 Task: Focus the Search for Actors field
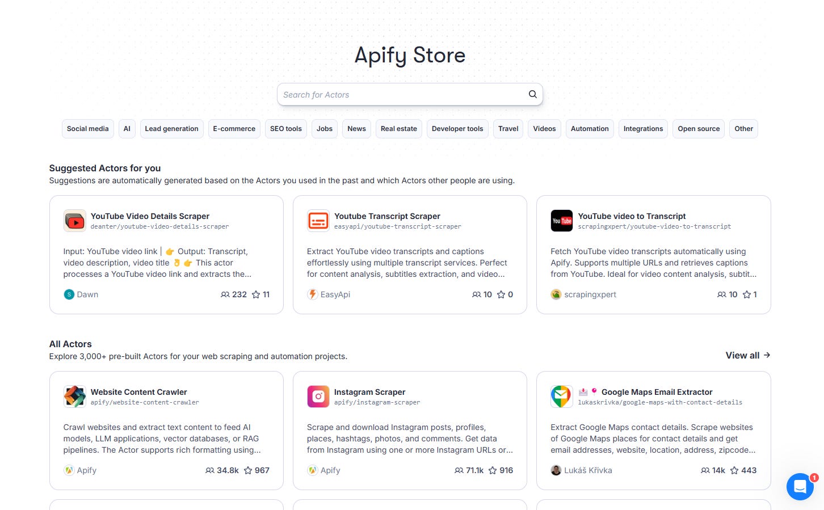pyautogui.click(x=410, y=94)
